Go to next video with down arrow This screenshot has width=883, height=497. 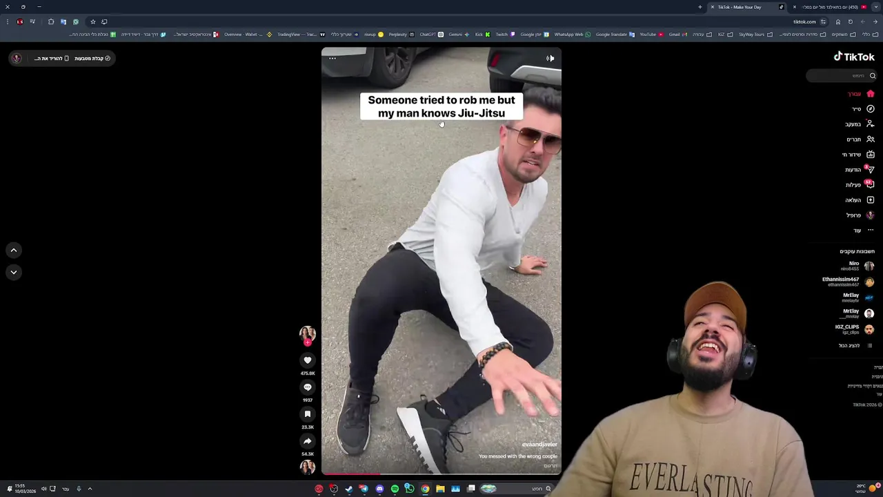14,273
